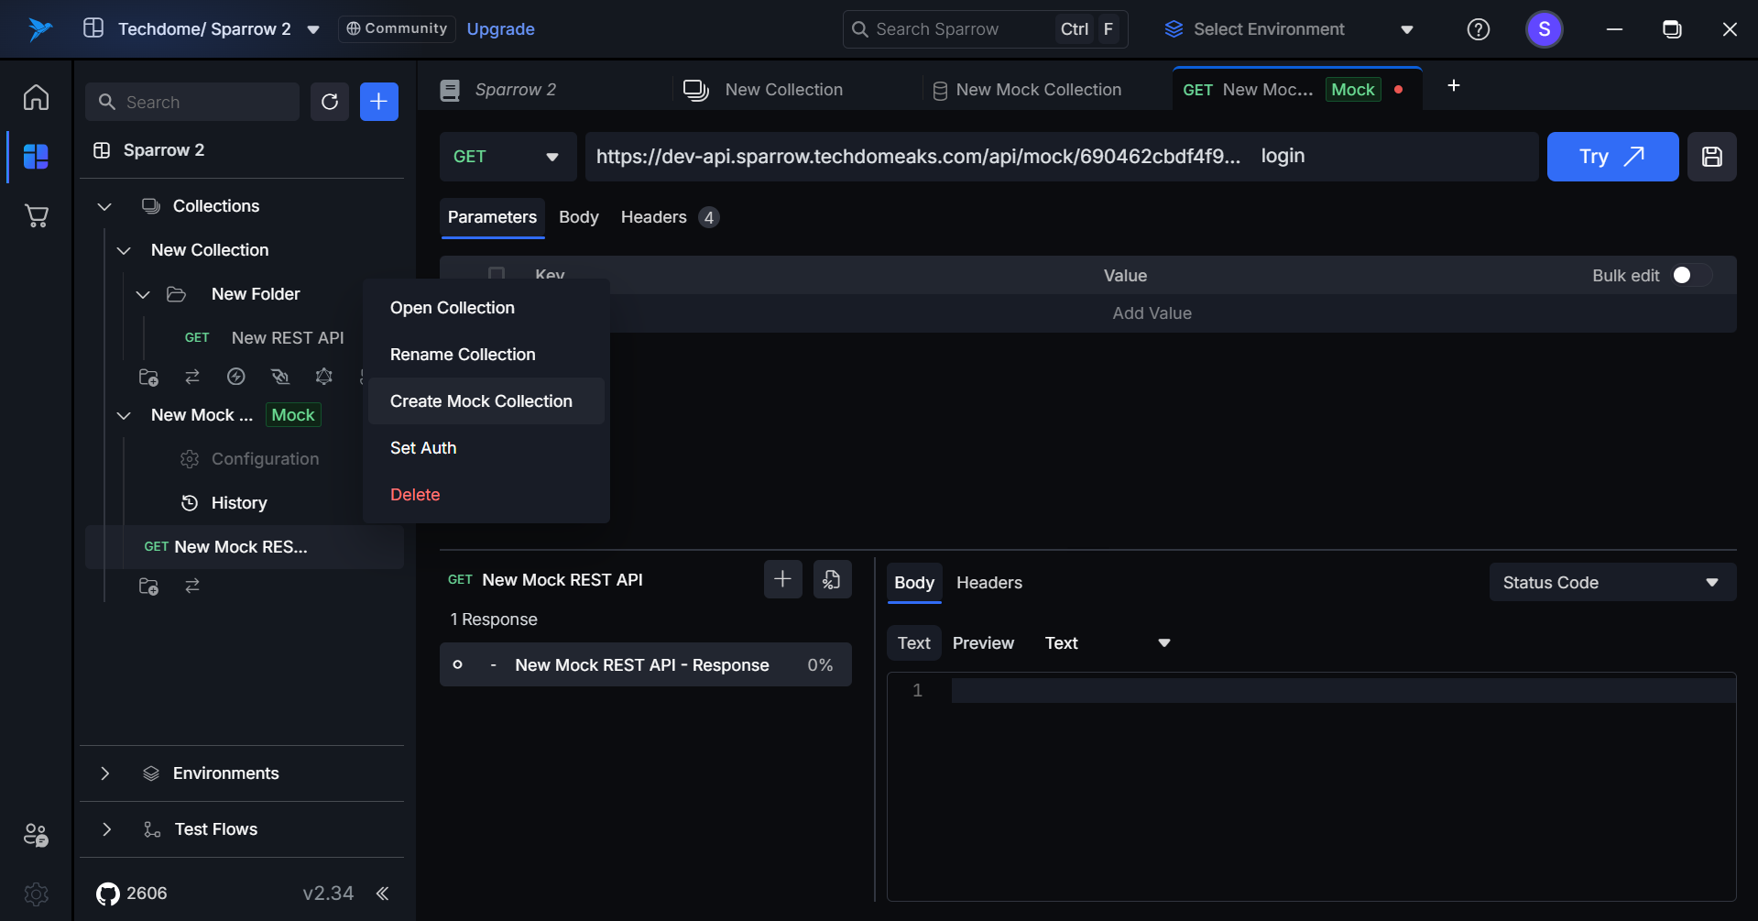Check the Key column header checkbox
Image resolution: width=1758 pixels, height=921 pixels.
497,273
